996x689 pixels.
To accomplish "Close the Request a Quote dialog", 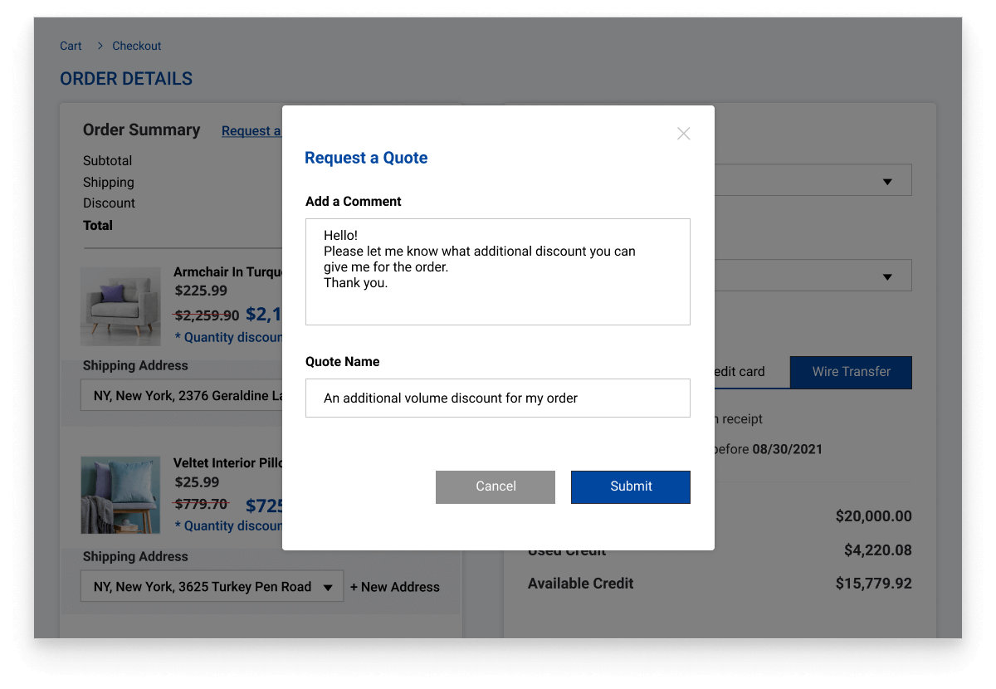I will [683, 134].
